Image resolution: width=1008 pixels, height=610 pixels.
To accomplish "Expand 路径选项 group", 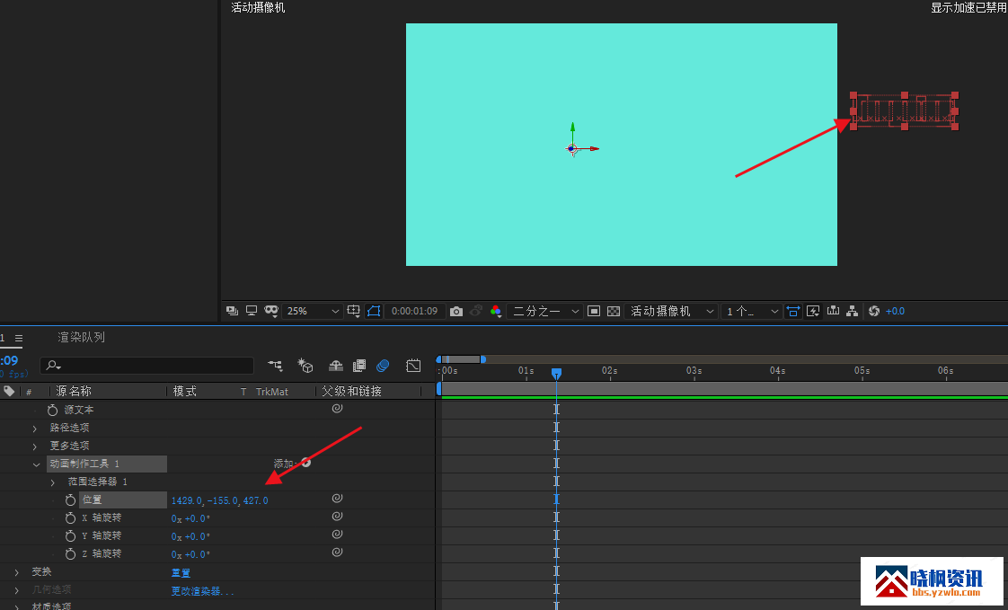I will pyautogui.click(x=35, y=429).
